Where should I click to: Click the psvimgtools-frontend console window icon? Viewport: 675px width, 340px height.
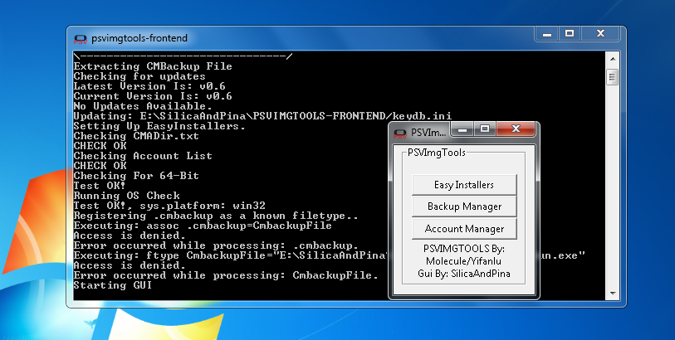coord(81,37)
